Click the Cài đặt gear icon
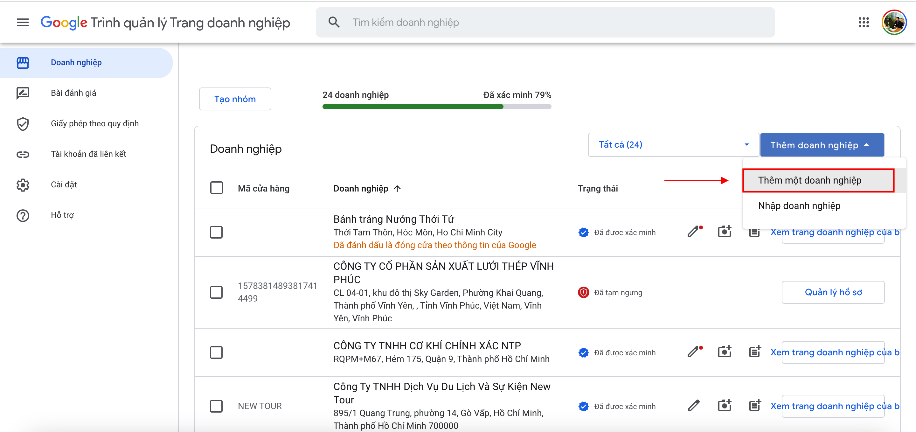 pyautogui.click(x=23, y=185)
